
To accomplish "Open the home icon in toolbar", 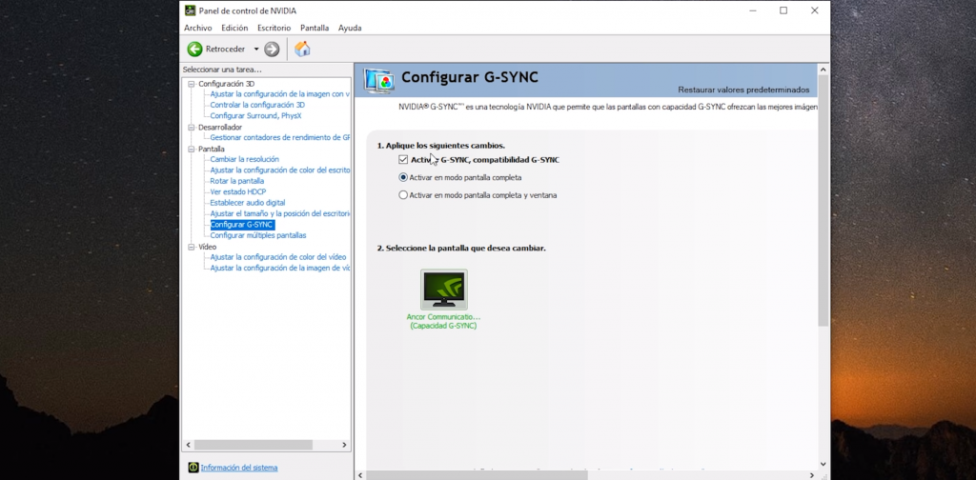I will (x=302, y=49).
